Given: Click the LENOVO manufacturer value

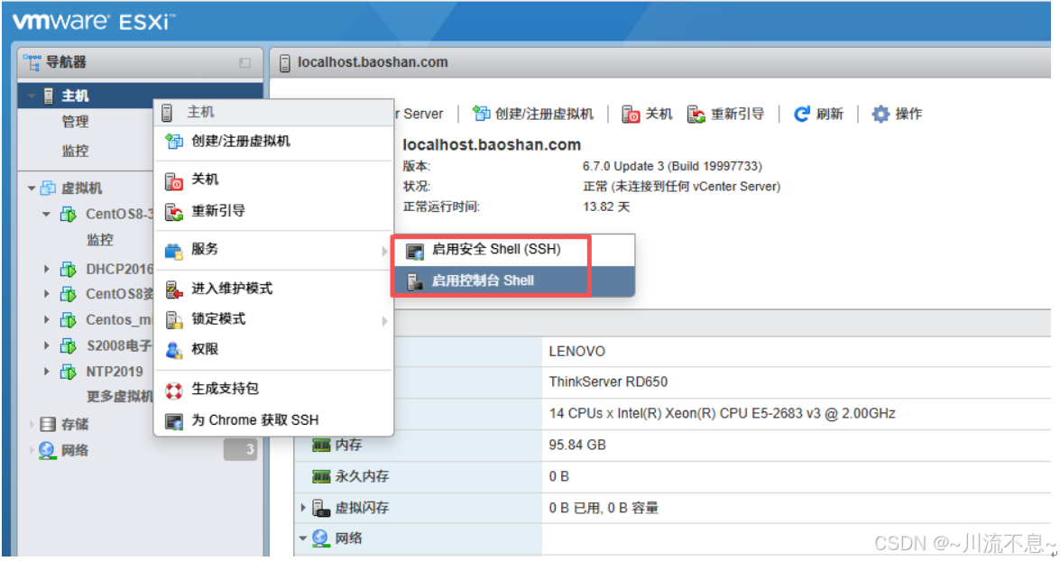Looking at the screenshot, I should click(x=576, y=352).
